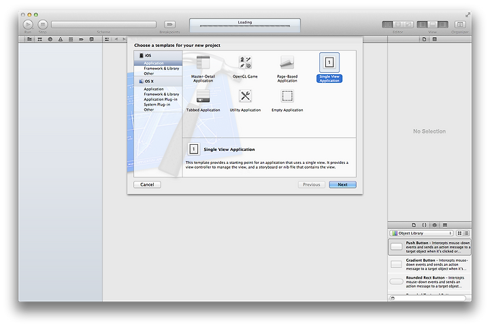490x327 pixels.
Task: Toggle the Utilities pane view button
Action: pos(443,24)
